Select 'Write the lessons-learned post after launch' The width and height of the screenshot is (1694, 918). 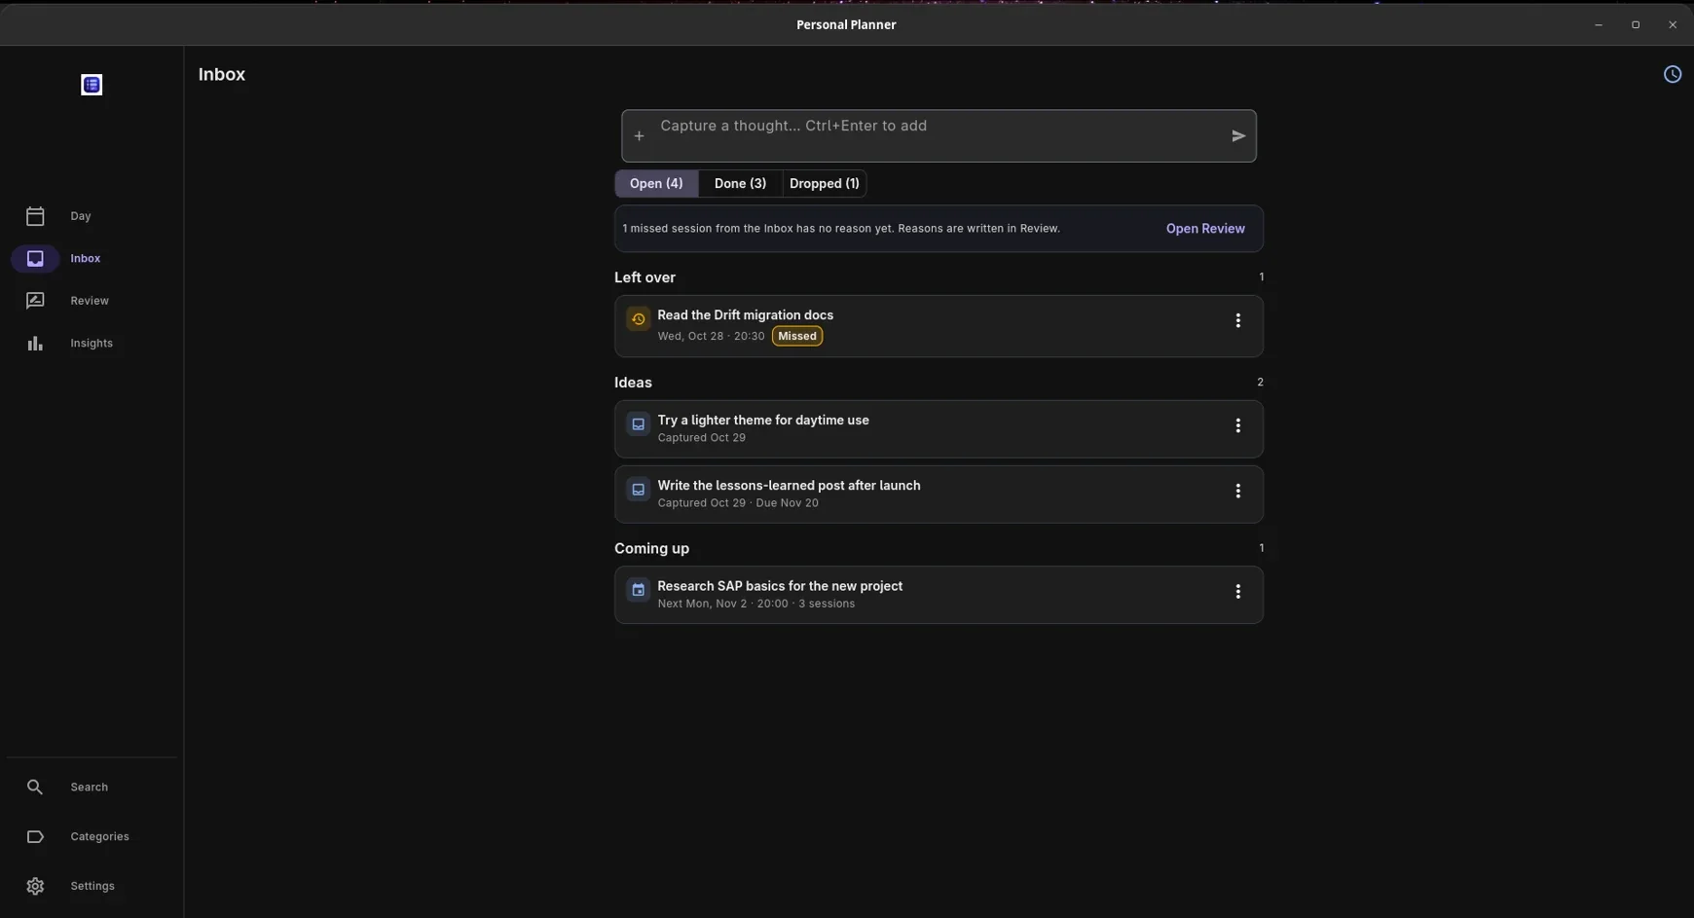939,495
